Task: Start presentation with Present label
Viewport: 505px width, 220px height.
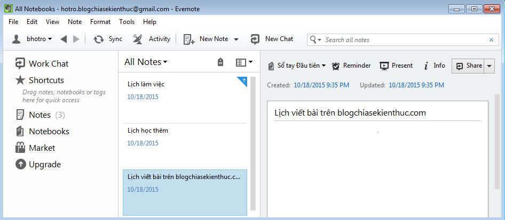Action: [403, 66]
